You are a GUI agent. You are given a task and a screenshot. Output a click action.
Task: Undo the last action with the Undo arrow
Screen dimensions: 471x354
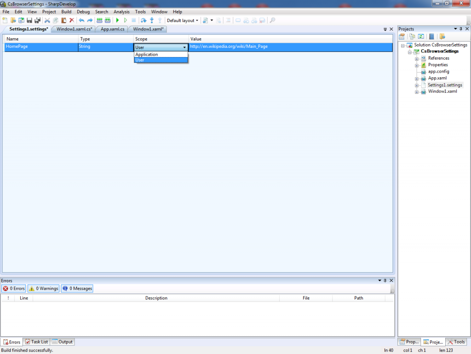click(x=81, y=20)
